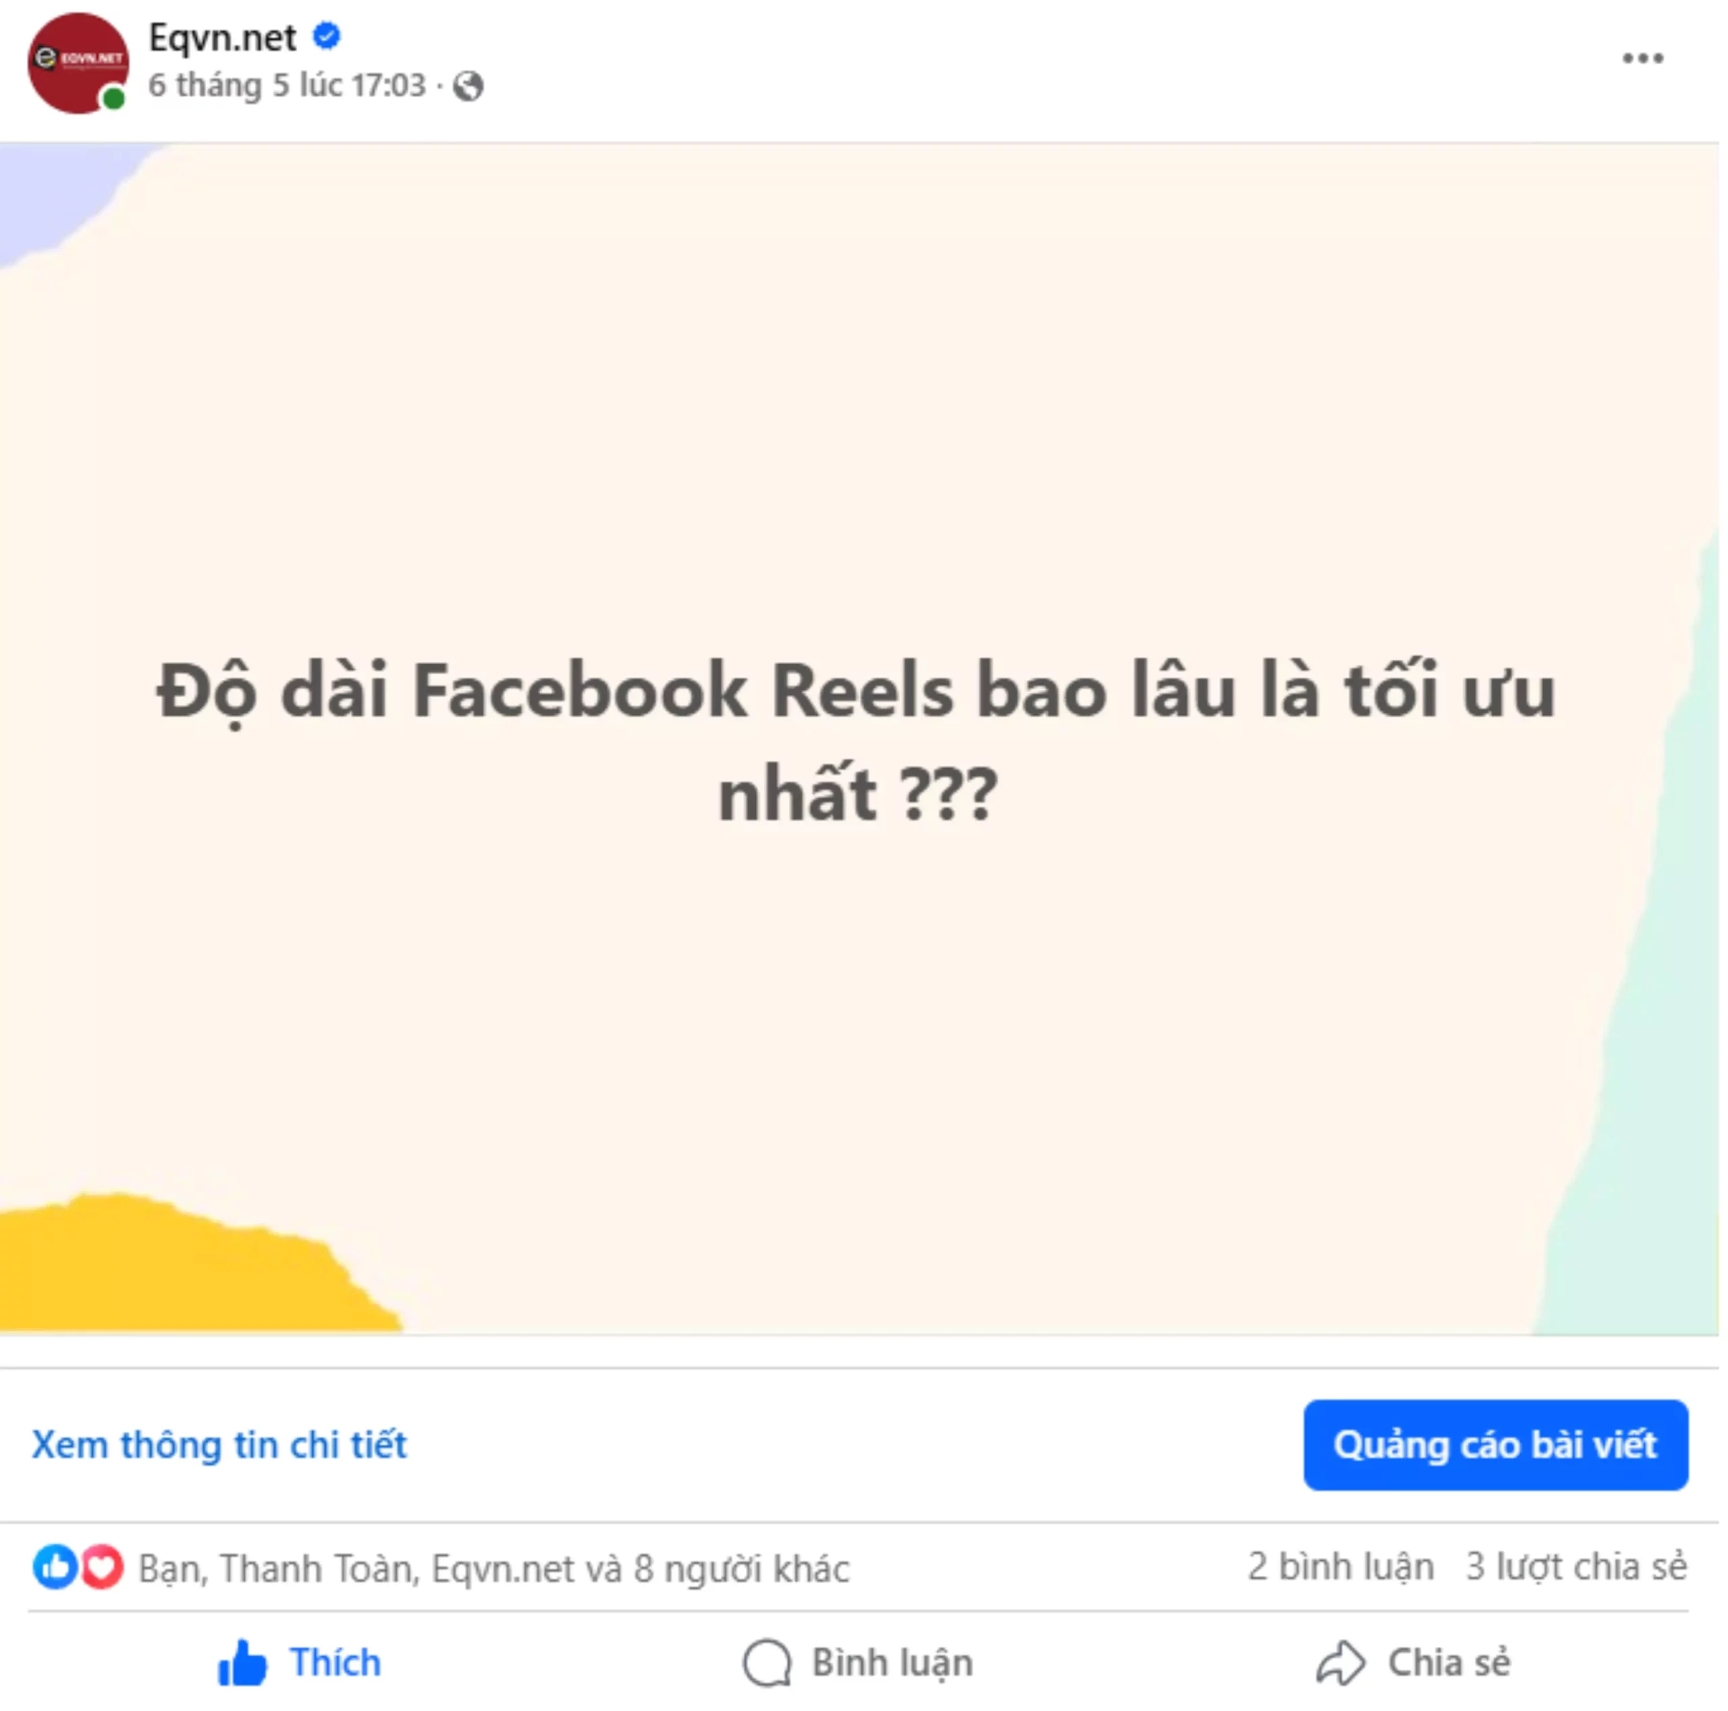Click the globe public privacy icon
Screen dimensions: 1728x1711
tap(468, 86)
